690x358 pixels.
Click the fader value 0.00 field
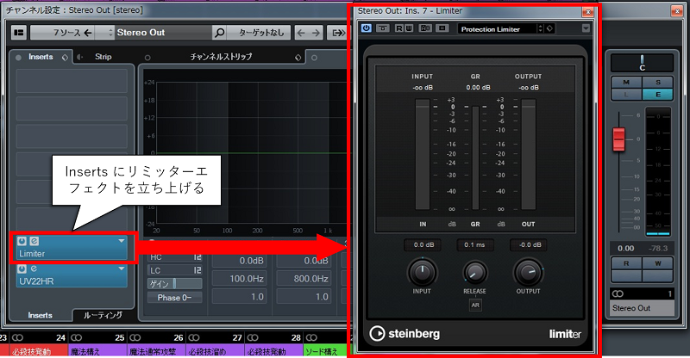(x=626, y=248)
